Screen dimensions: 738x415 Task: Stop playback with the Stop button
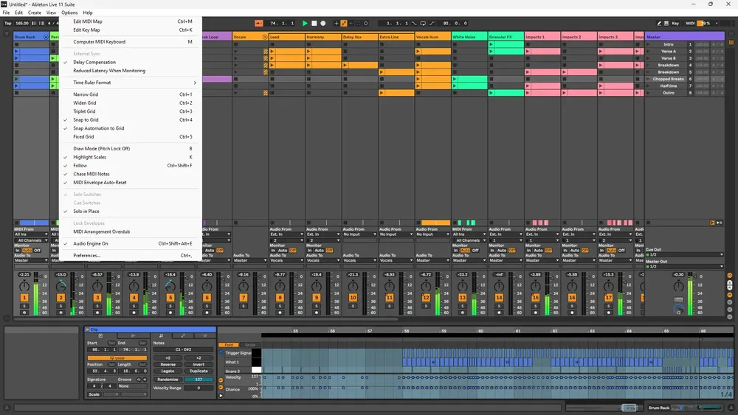pyautogui.click(x=314, y=23)
